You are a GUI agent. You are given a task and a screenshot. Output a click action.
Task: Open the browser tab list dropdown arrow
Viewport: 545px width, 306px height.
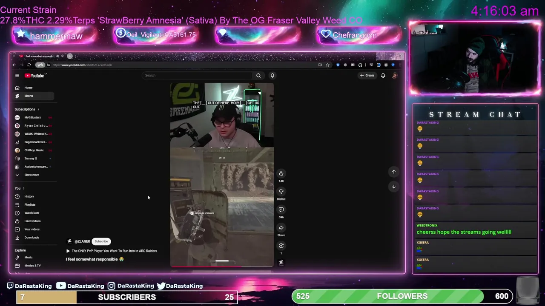(x=14, y=56)
